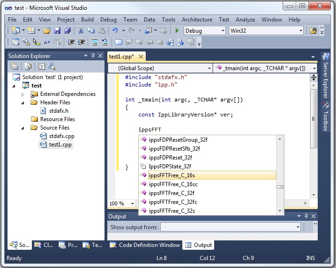Image resolution: width=336 pixels, height=268 pixels.
Task: Open Toolbox from the right sidebar
Action: point(325,116)
